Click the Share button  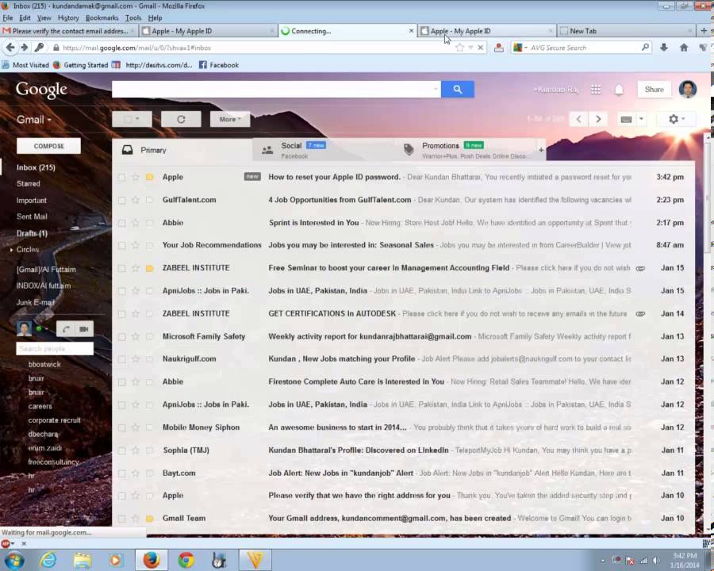(x=654, y=90)
